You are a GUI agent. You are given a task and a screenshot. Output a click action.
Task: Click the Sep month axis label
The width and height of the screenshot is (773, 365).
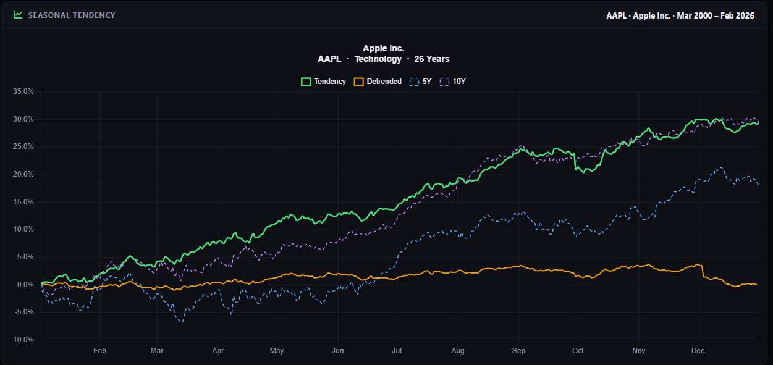pyautogui.click(x=518, y=350)
